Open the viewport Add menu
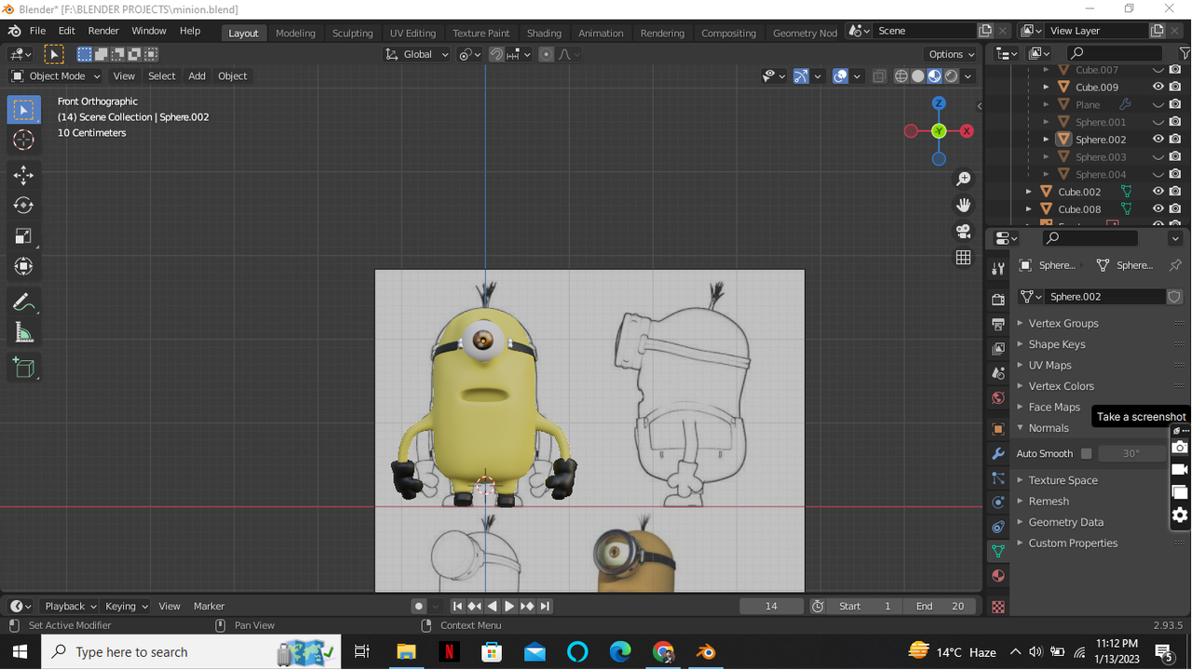This screenshot has height=670, width=1192. coord(196,76)
